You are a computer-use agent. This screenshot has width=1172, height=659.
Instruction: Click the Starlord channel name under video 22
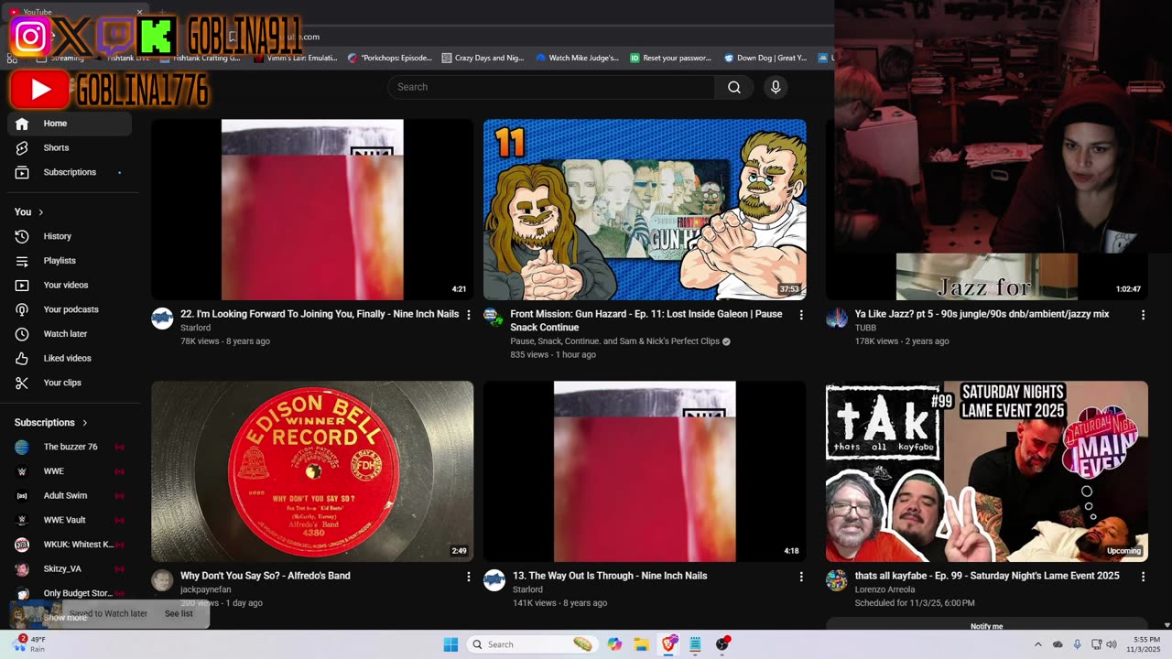(196, 328)
